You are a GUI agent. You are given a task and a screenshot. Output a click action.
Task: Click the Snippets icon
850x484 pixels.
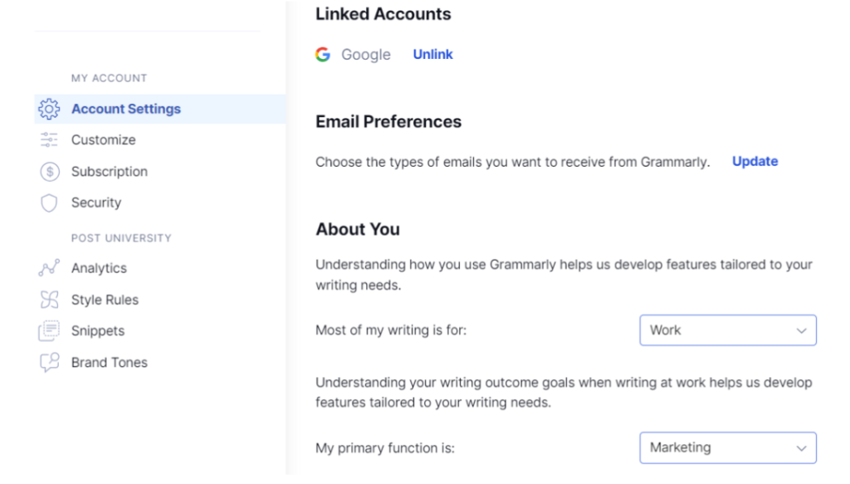tap(49, 330)
